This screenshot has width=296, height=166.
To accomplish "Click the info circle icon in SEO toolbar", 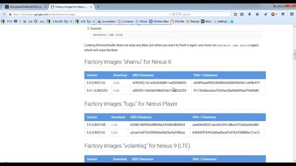I will click(15, 22).
